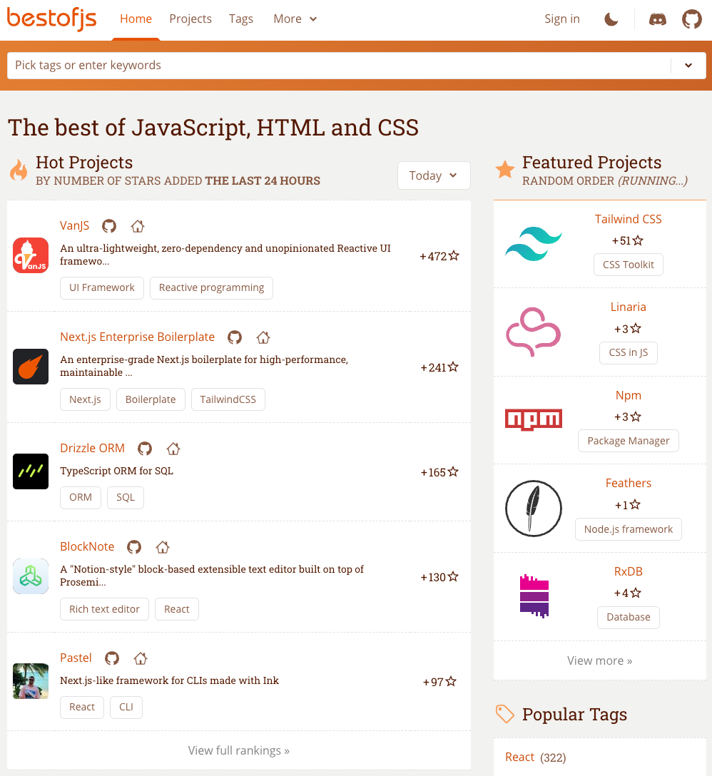Click the BlockNote project logo
The height and width of the screenshot is (776, 712).
(31, 576)
